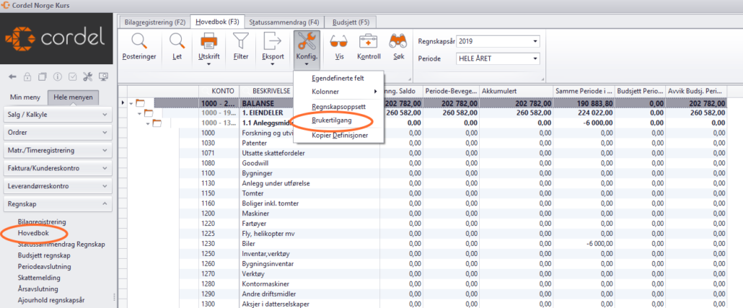The width and height of the screenshot is (743, 308).
Task: Open Eksport dropdown arrow
Action: pos(273,64)
